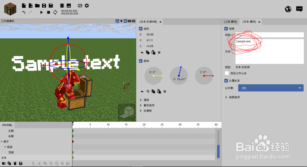
Task: Adjust the X rotation wheel
Action: [153, 76]
